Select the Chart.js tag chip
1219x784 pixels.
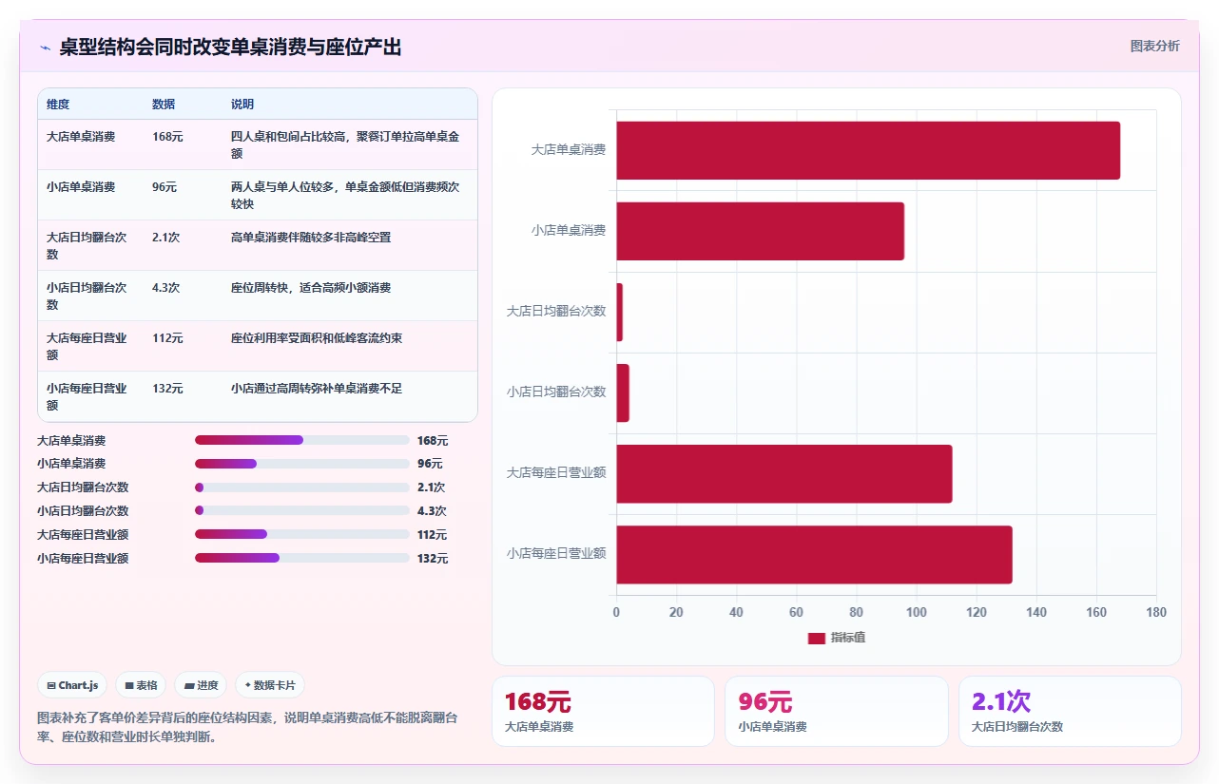click(72, 685)
